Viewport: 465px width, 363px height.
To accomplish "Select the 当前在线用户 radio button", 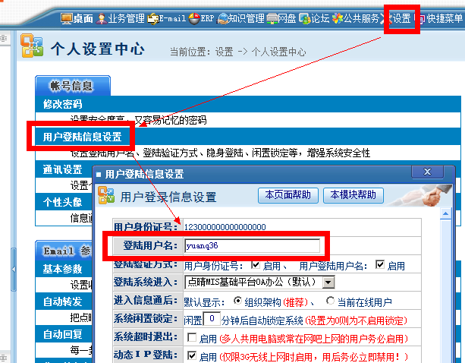I will [x=330, y=301].
